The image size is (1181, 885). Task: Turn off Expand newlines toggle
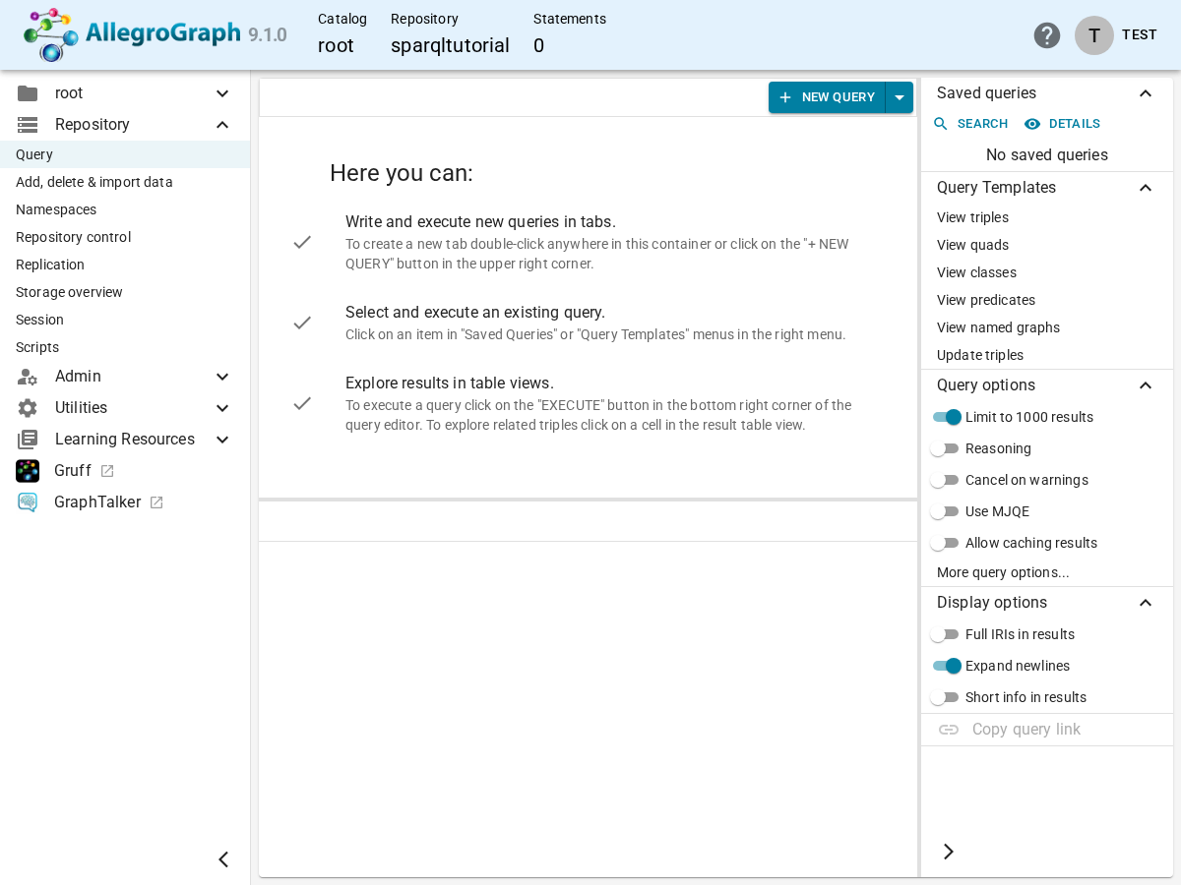pos(947,666)
